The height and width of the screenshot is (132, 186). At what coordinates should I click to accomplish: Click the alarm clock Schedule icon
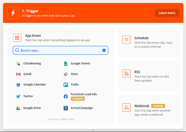pos(126,39)
